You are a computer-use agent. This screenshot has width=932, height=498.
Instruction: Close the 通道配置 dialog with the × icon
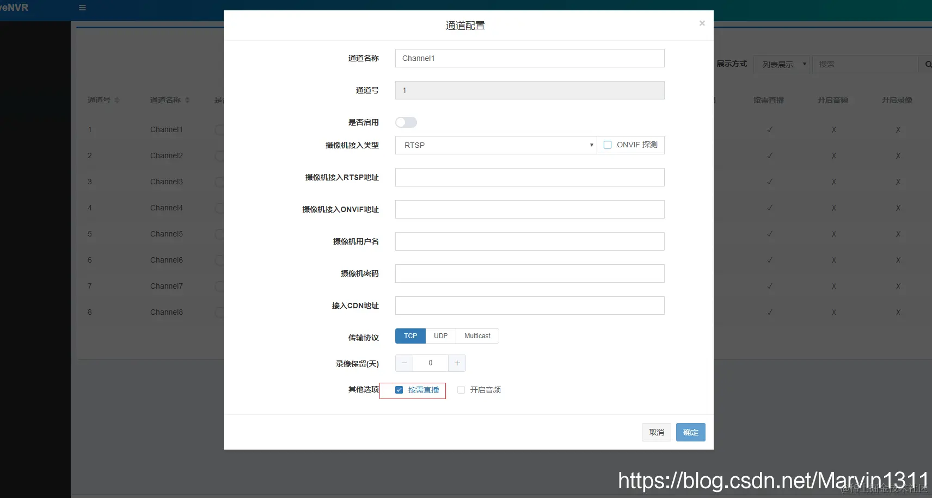coord(702,23)
